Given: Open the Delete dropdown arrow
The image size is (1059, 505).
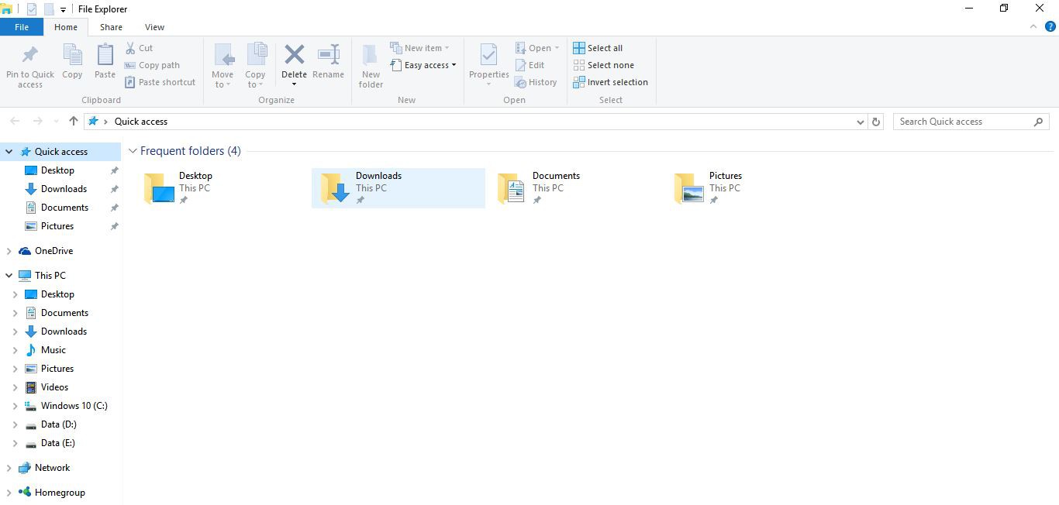Looking at the screenshot, I should (x=294, y=84).
